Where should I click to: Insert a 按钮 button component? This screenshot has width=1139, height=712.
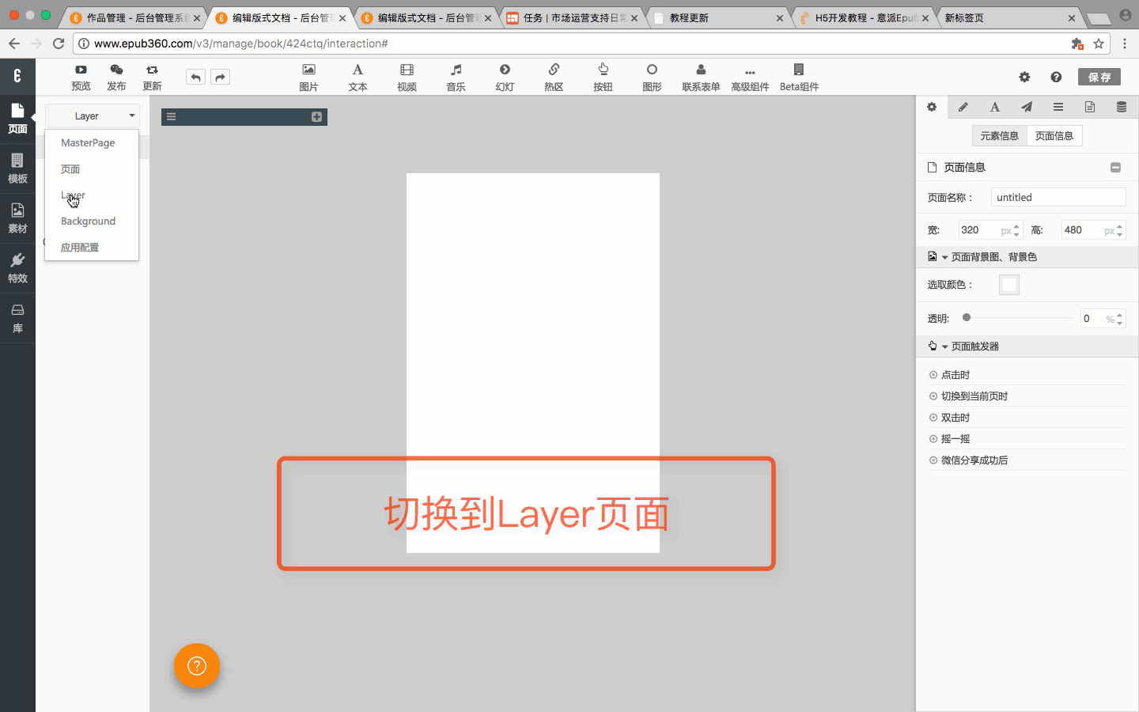point(603,77)
